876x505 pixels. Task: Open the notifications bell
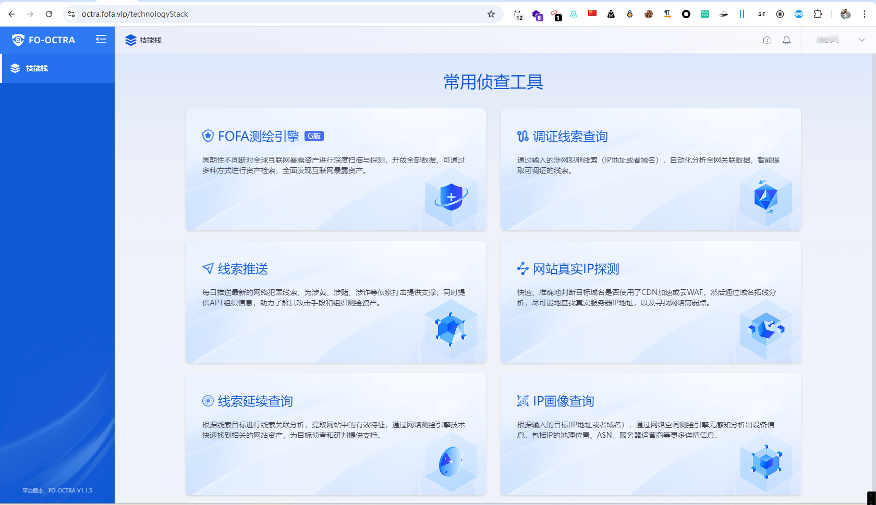[x=787, y=40]
